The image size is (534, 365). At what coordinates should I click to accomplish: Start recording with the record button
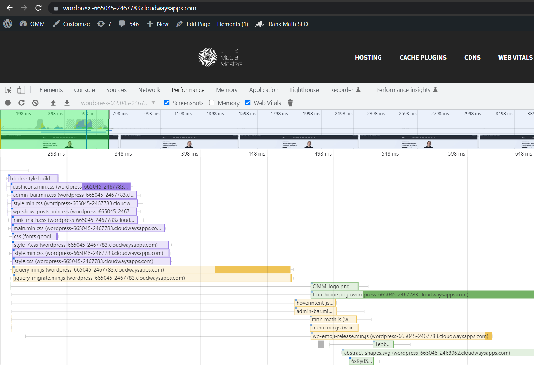[8, 103]
